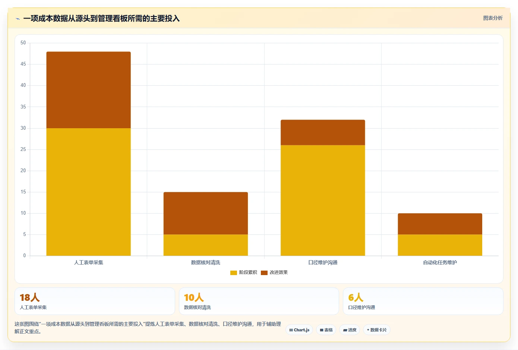This screenshot has width=518, height=350.
Task: Select the 表格 tag chip
Action: (x=326, y=330)
